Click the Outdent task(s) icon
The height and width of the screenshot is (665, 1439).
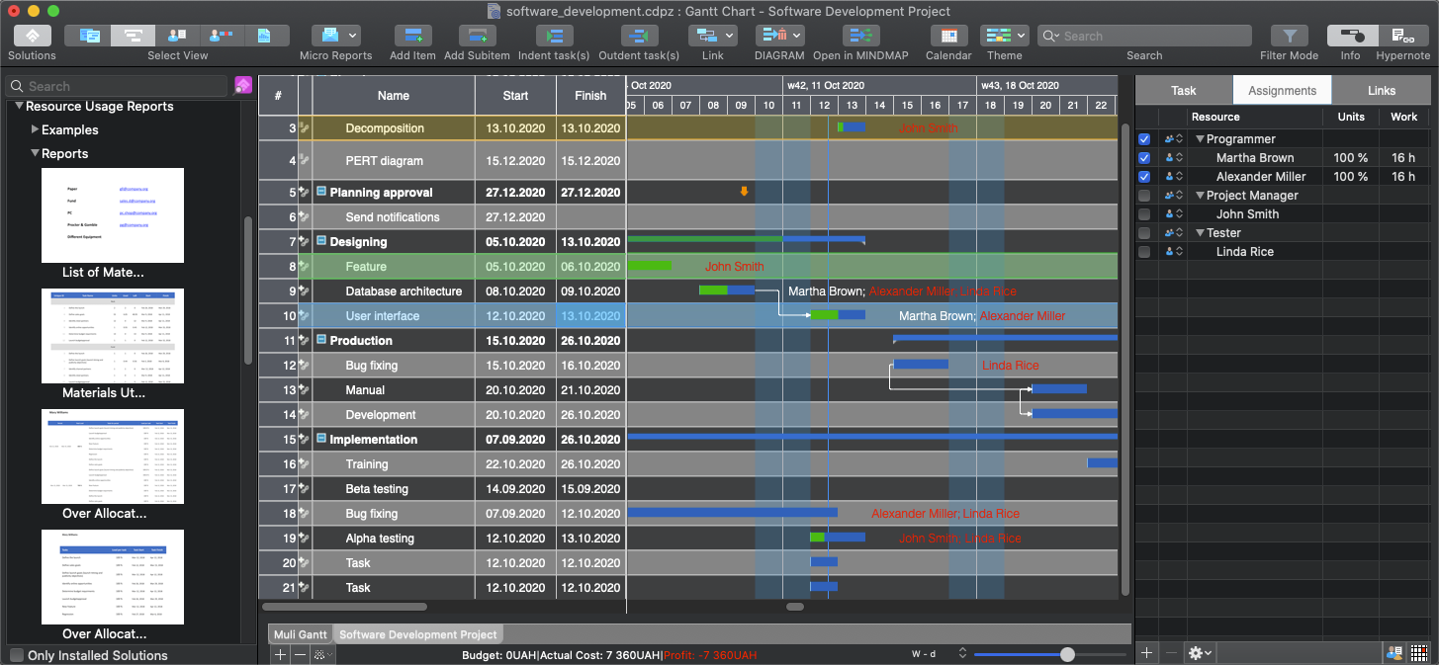coord(638,37)
